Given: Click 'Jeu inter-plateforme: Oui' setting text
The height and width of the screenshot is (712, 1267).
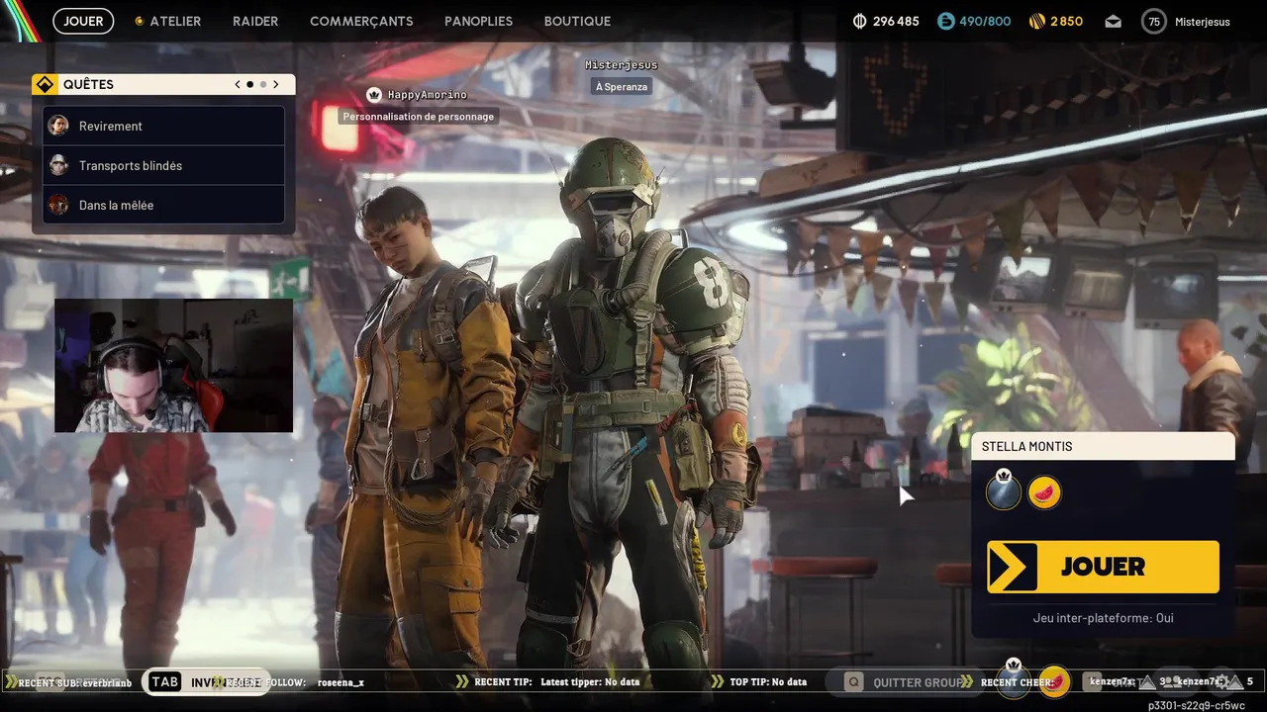Looking at the screenshot, I should coord(1103,618).
